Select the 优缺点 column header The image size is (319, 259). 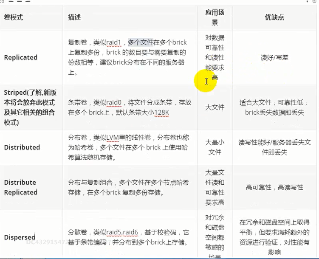pos(274,17)
